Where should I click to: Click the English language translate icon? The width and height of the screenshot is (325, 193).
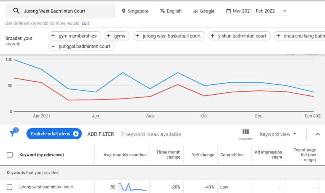click(x=163, y=11)
